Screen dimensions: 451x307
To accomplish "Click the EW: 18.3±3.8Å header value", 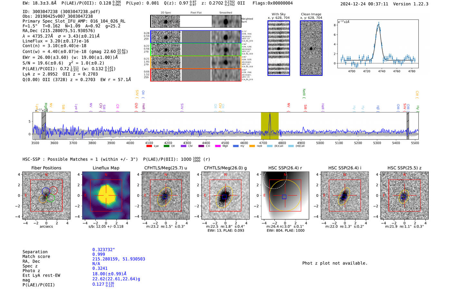I will coord(40,3).
